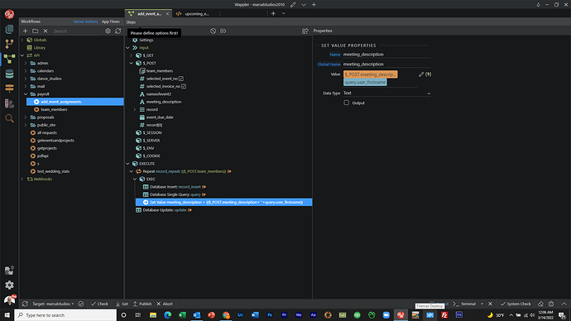The image size is (571, 321).
Task: Click the target refresh icon in status bar
Action: 25,304
